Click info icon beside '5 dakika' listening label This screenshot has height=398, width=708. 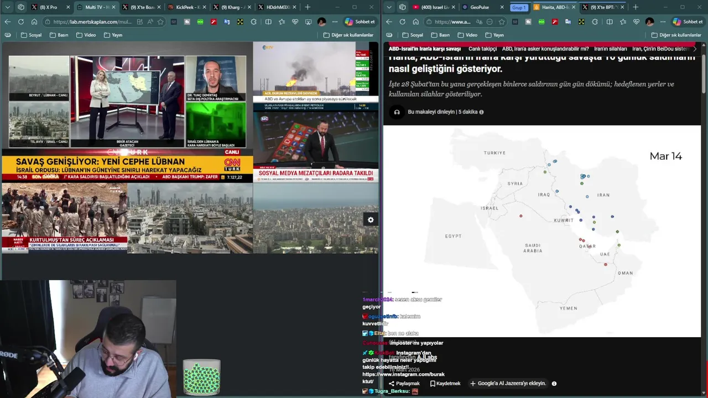pos(481,112)
